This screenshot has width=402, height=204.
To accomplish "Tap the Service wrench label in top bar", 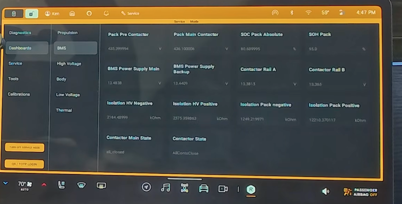I will point(130,13).
